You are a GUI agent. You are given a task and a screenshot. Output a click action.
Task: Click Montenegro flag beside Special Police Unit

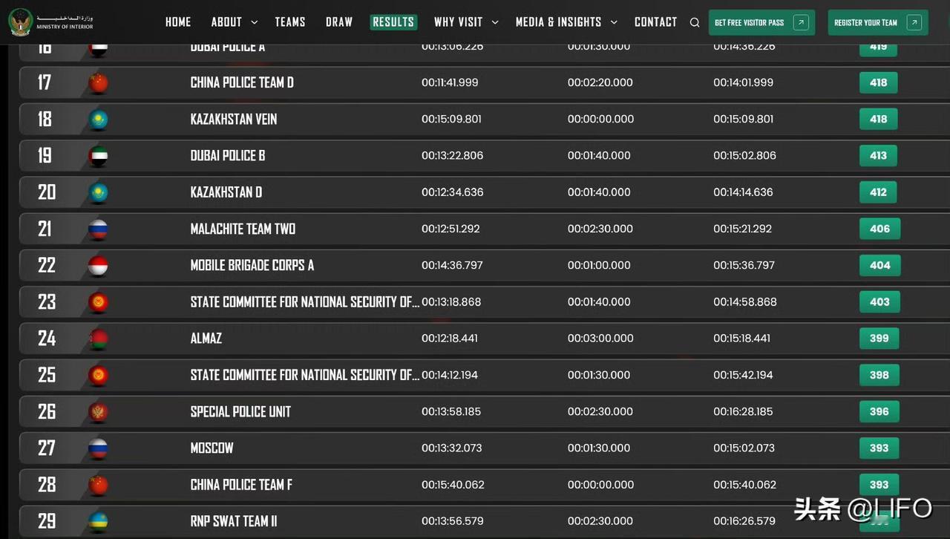click(x=98, y=411)
